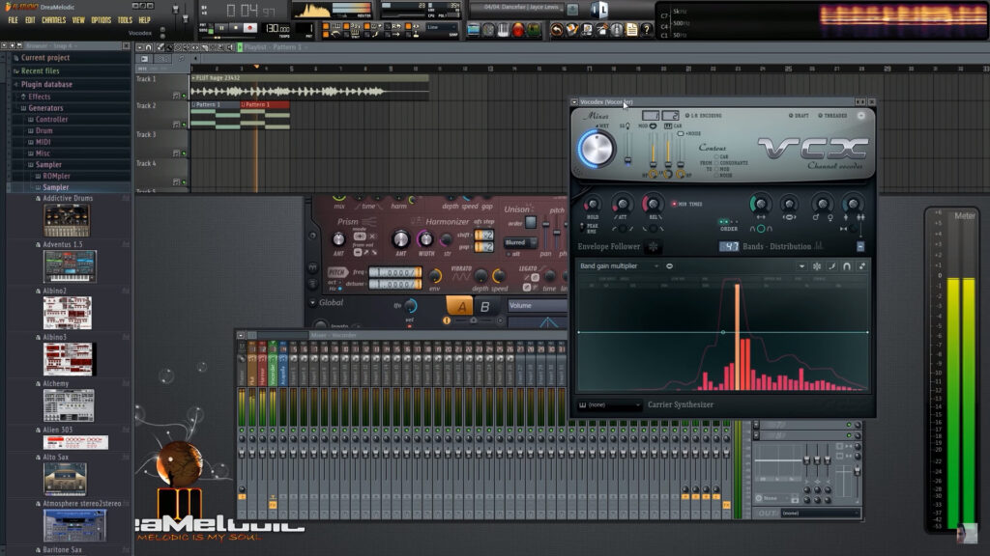Screen dimensions: 990x556
Task: Mute Track 4 in the playlist
Action: [185, 182]
